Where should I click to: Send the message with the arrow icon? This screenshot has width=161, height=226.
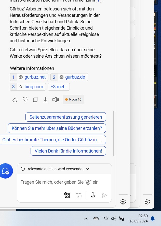[104, 195]
